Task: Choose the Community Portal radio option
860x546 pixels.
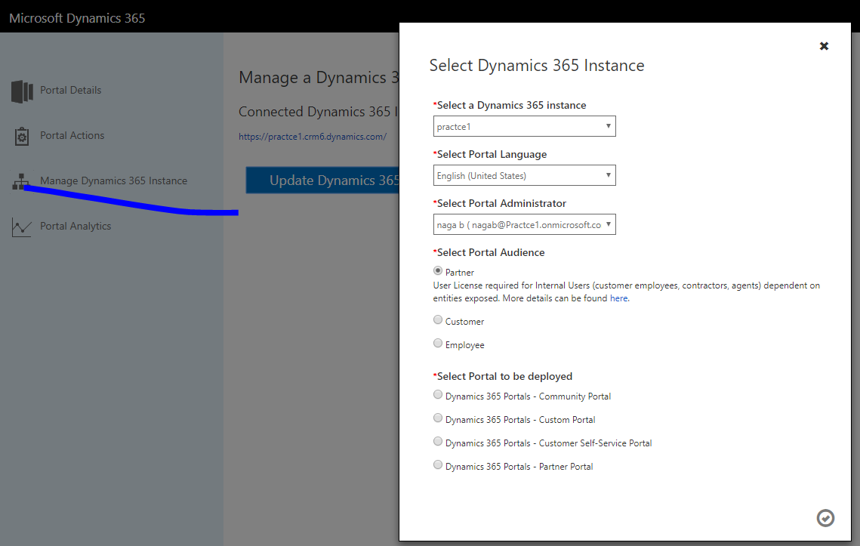Action: pos(438,394)
